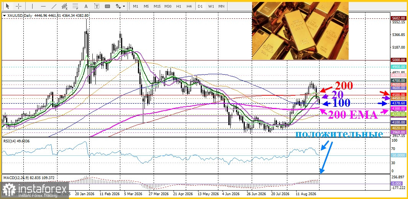This screenshot has height=199, width=408.
Task: Toggle the H4 timeframe button
Action: coord(189,6)
